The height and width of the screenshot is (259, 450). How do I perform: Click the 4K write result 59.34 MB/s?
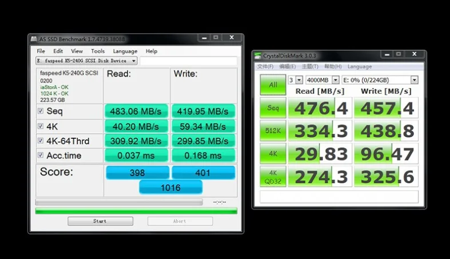[203, 126]
